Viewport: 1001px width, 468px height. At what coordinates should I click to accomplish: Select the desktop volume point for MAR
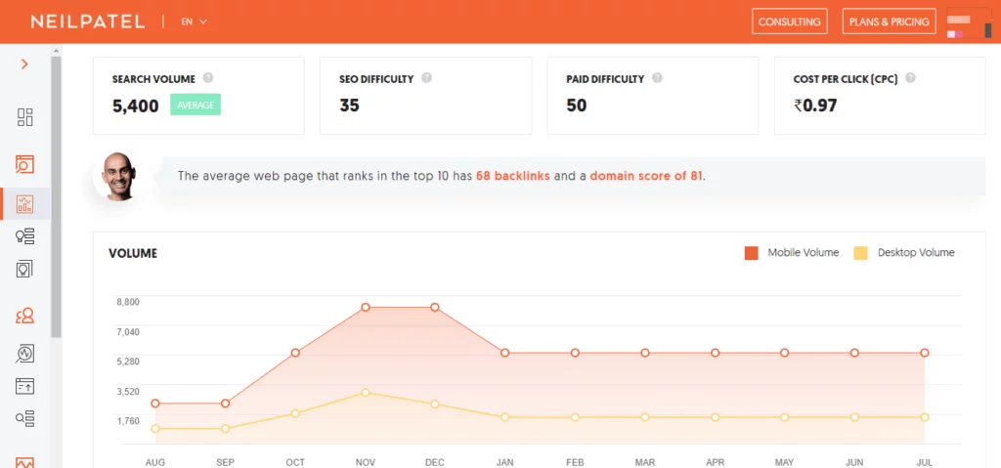(645, 417)
